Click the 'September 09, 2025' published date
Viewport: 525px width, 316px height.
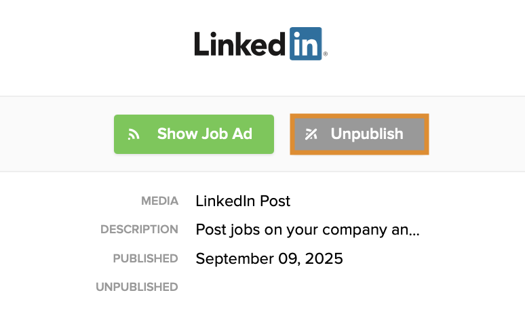(x=269, y=258)
